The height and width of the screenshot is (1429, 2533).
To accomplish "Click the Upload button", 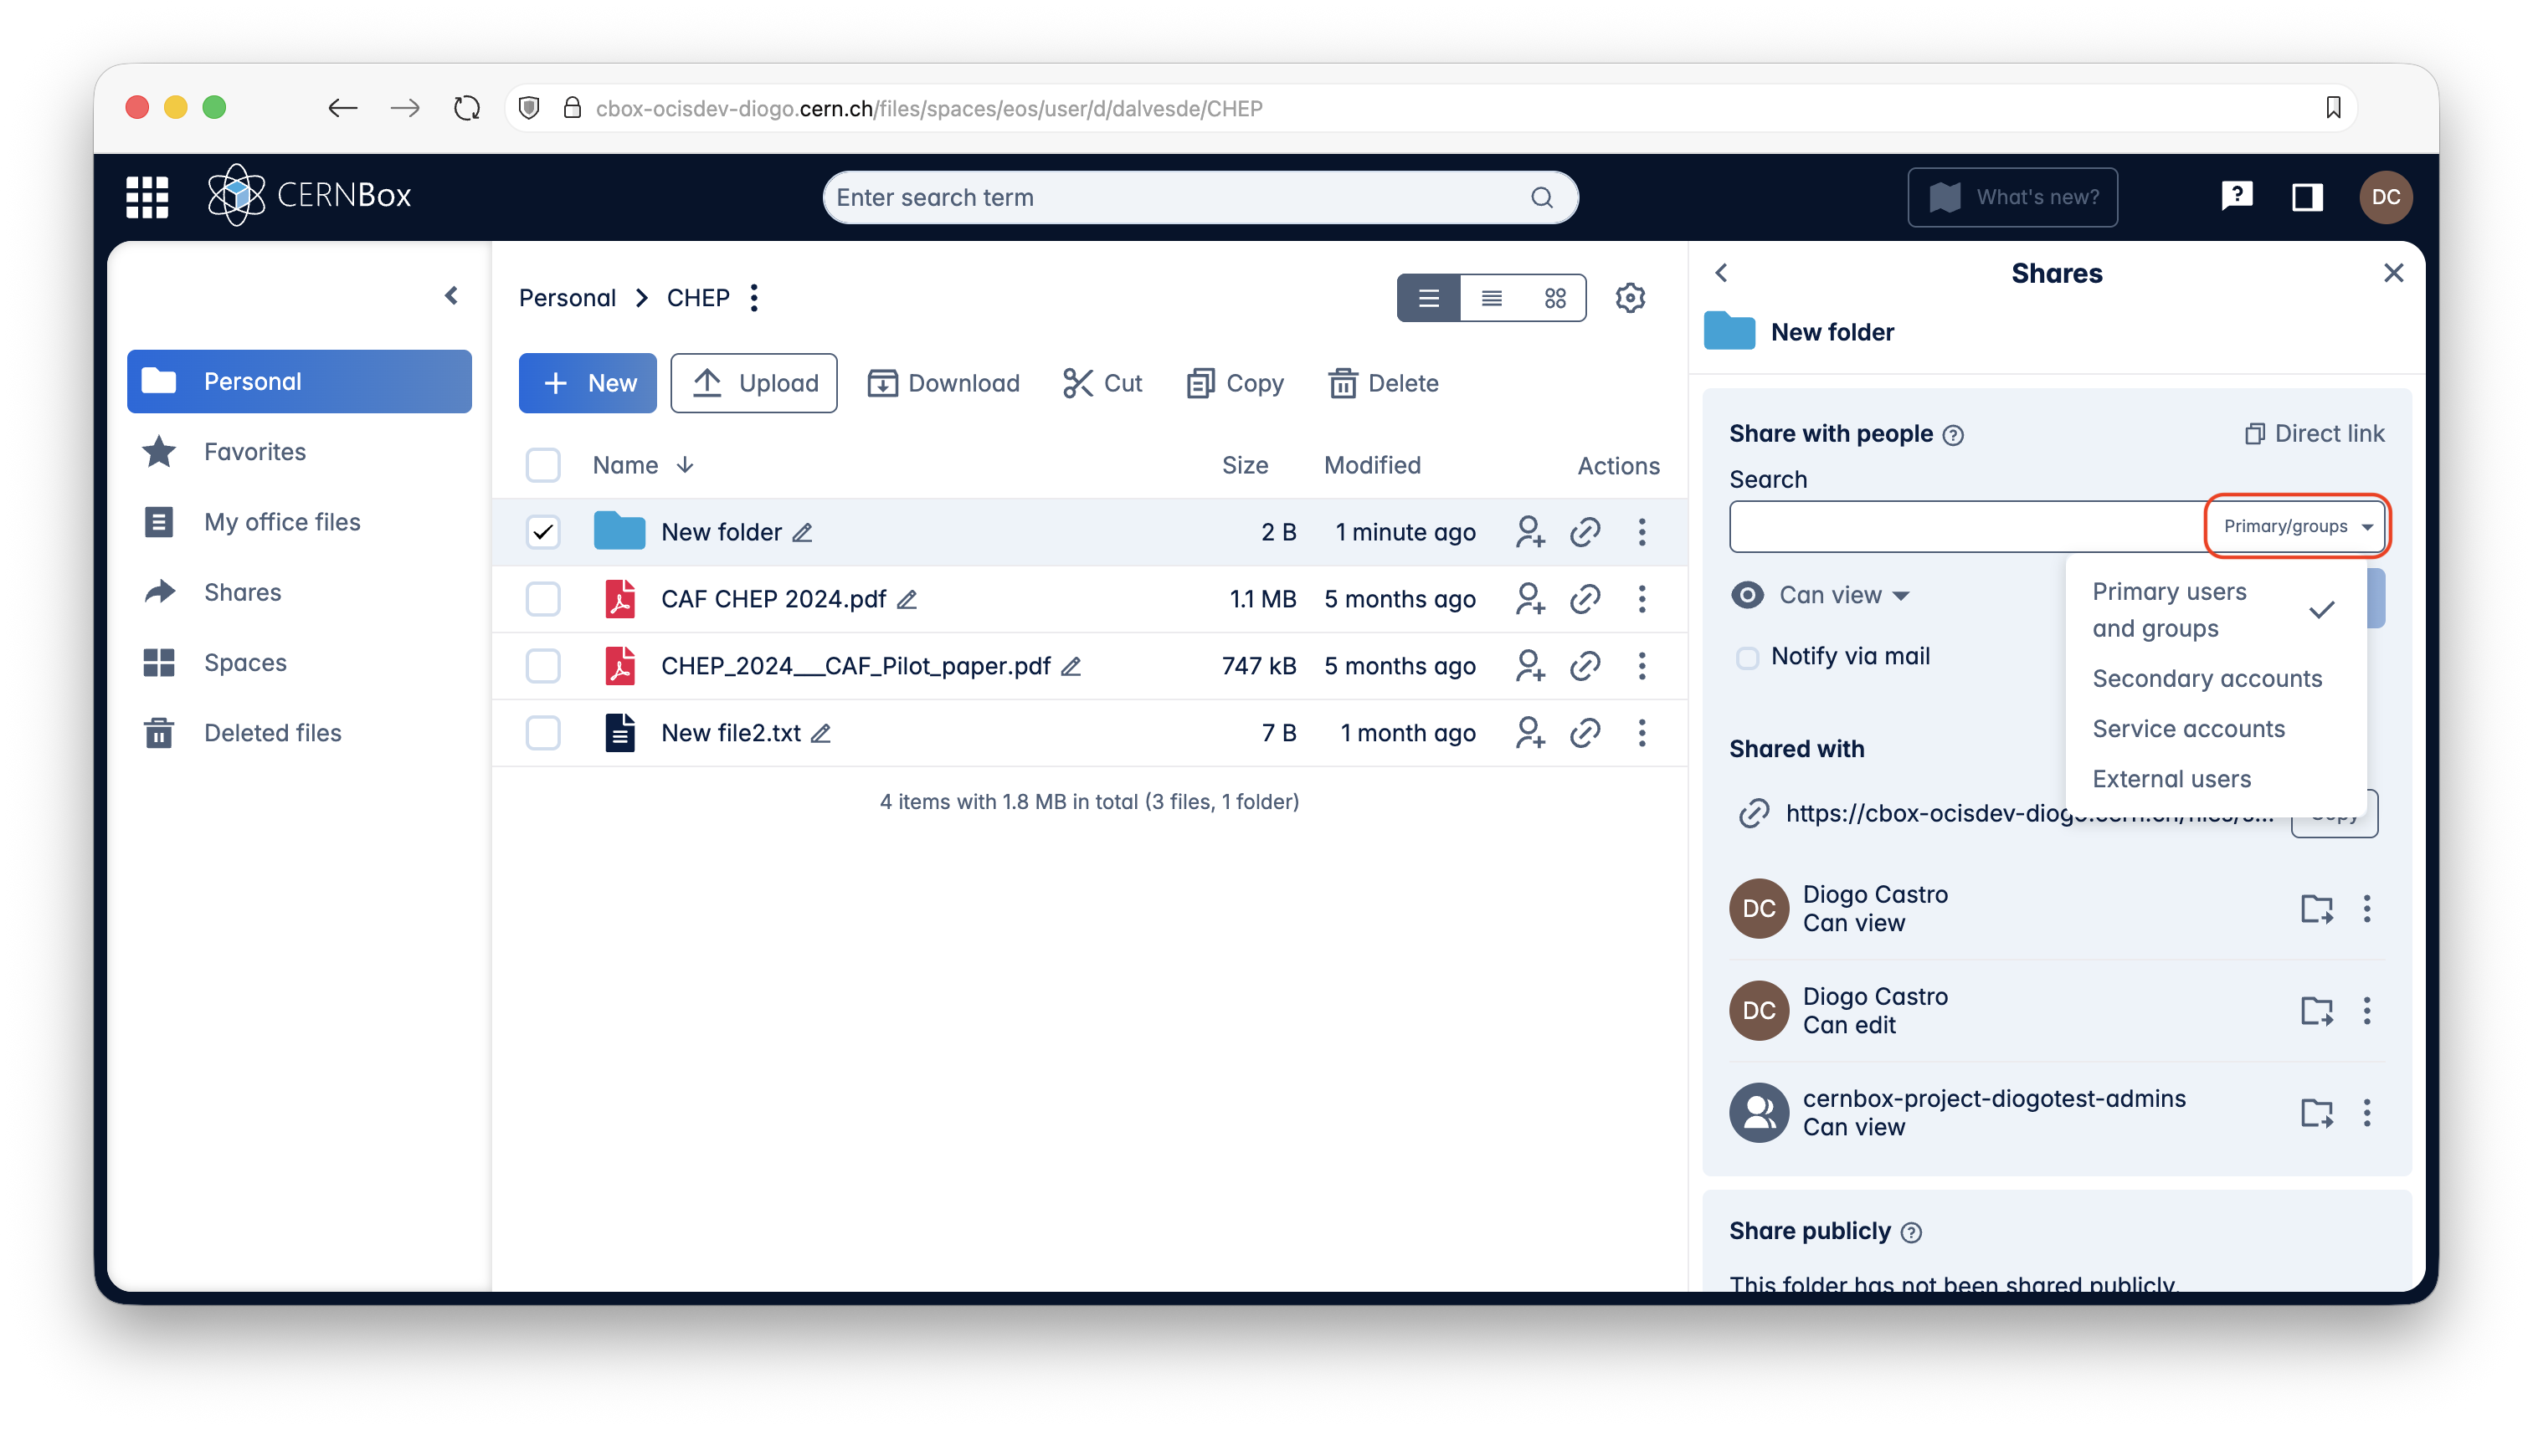I will (x=753, y=382).
